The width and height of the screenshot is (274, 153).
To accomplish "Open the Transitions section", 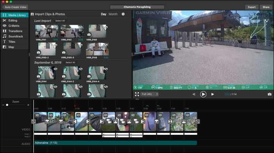I will click(x=15, y=31).
